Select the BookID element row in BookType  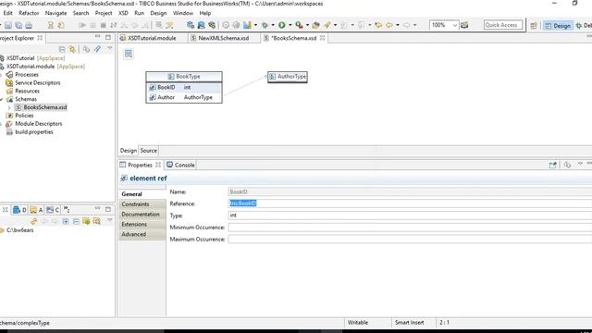184,87
